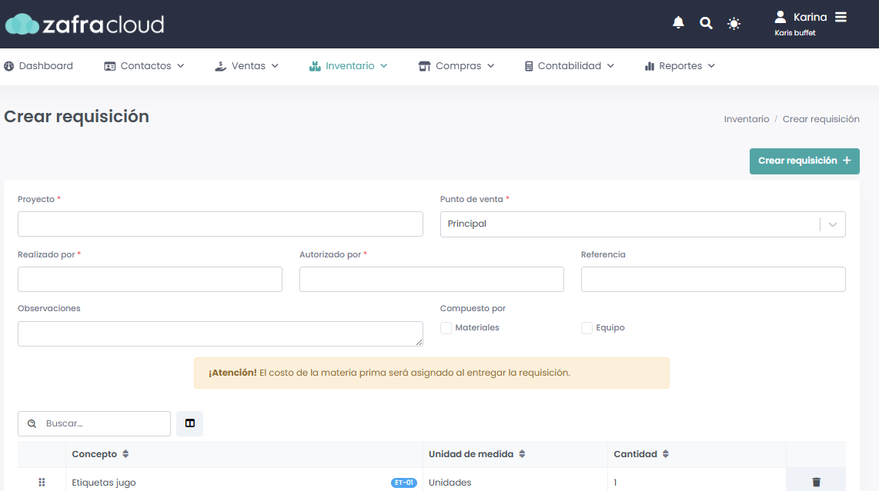The image size is (879, 491).
Task: Enable the Materiales checkbox
Action: click(x=446, y=328)
